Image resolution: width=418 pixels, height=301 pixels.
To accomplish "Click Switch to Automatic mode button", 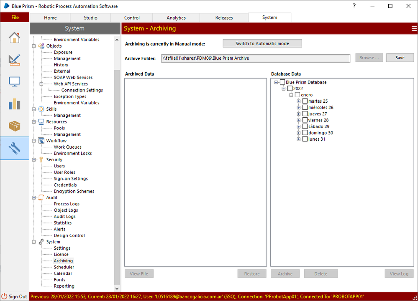I will pyautogui.click(x=262, y=43).
